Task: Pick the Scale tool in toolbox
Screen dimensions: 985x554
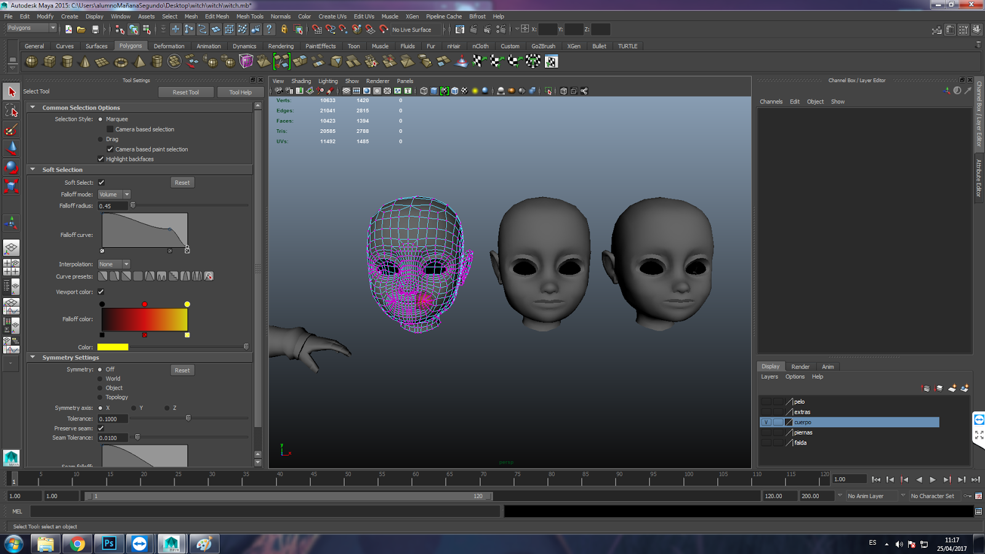Action: (x=11, y=186)
